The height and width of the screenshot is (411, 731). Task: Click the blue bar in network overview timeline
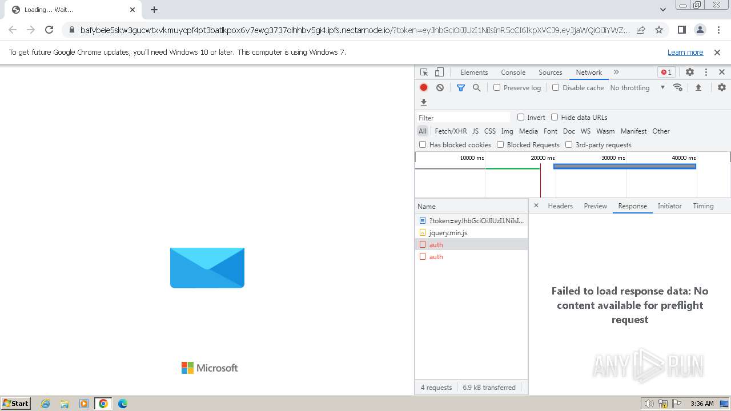point(625,166)
